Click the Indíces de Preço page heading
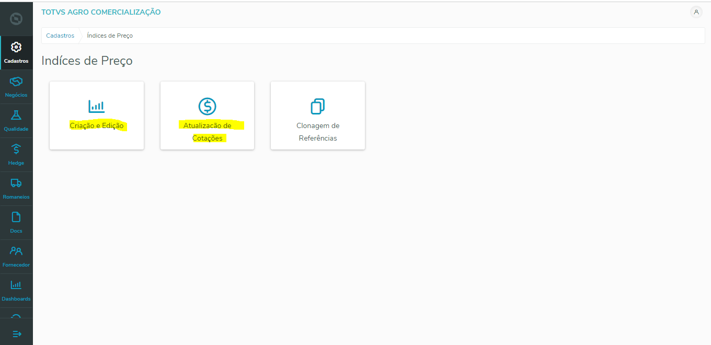This screenshot has height=345, width=711. pos(87,61)
